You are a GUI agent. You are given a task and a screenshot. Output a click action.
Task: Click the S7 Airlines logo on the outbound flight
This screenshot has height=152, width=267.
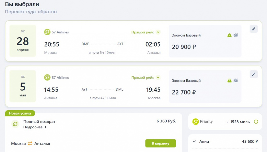47,32
